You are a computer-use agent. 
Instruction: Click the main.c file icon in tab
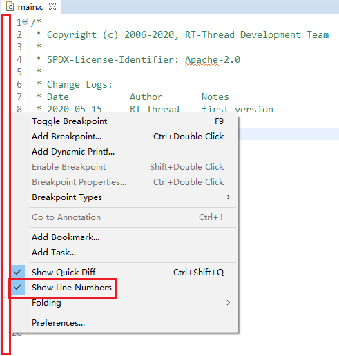(x=10, y=7)
